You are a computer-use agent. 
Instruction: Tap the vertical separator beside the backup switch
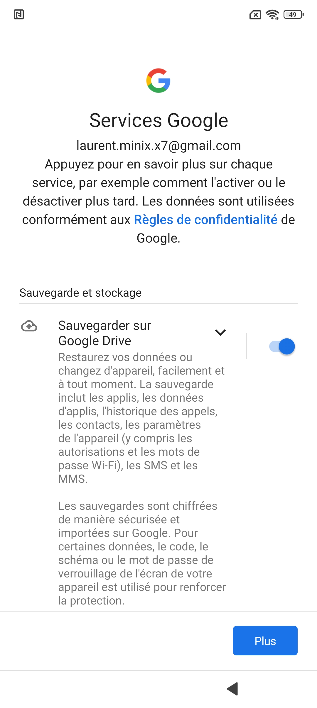click(247, 346)
